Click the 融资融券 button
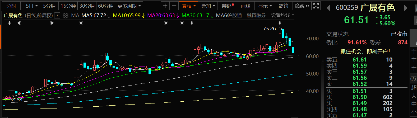Screen dimensions: 417x118 tap(256, 16)
